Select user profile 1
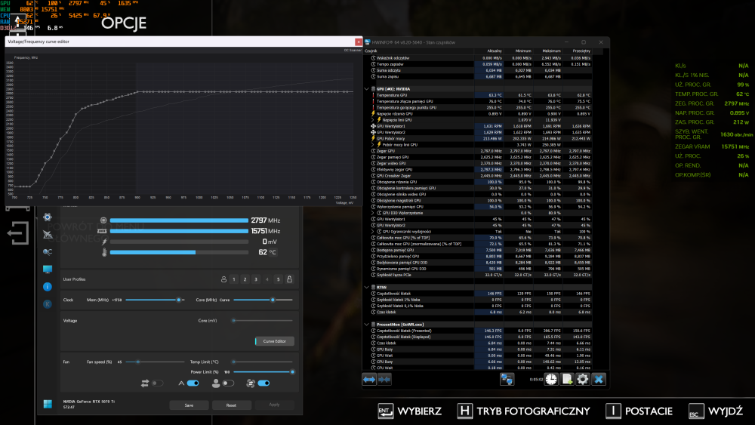The width and height of the screenshot is (755, 425). (x=234, y=279)
